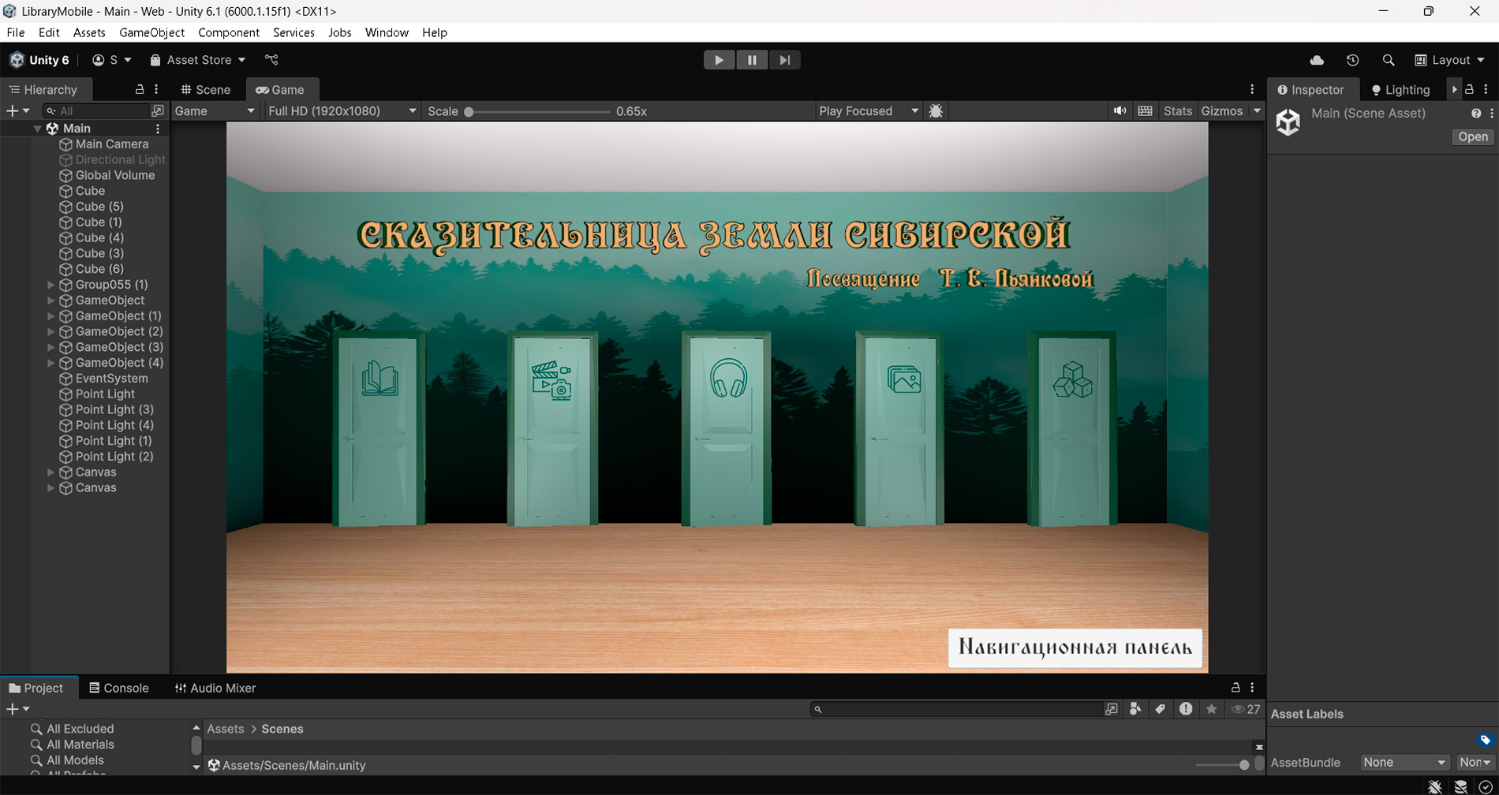The image size is (1499, 795).
Task: Expand the Group055 (1) hierarchy item
Action: (x=50, y=285)
